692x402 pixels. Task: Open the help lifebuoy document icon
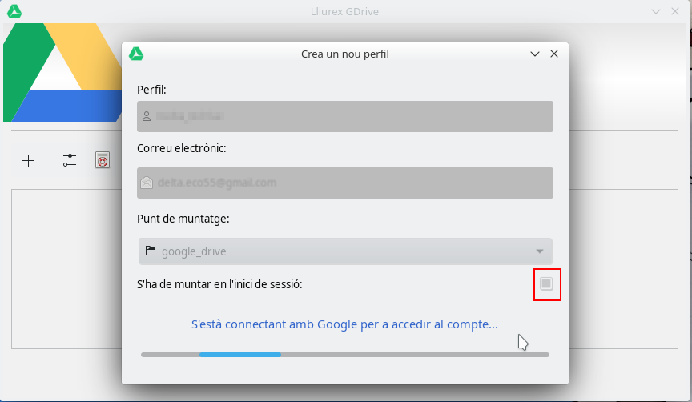coord(102,161)
